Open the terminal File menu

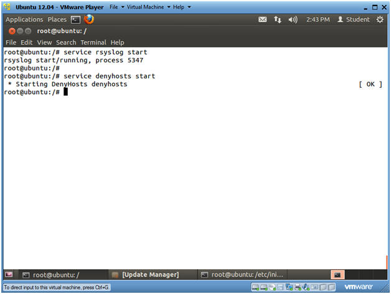pos(11,42)
